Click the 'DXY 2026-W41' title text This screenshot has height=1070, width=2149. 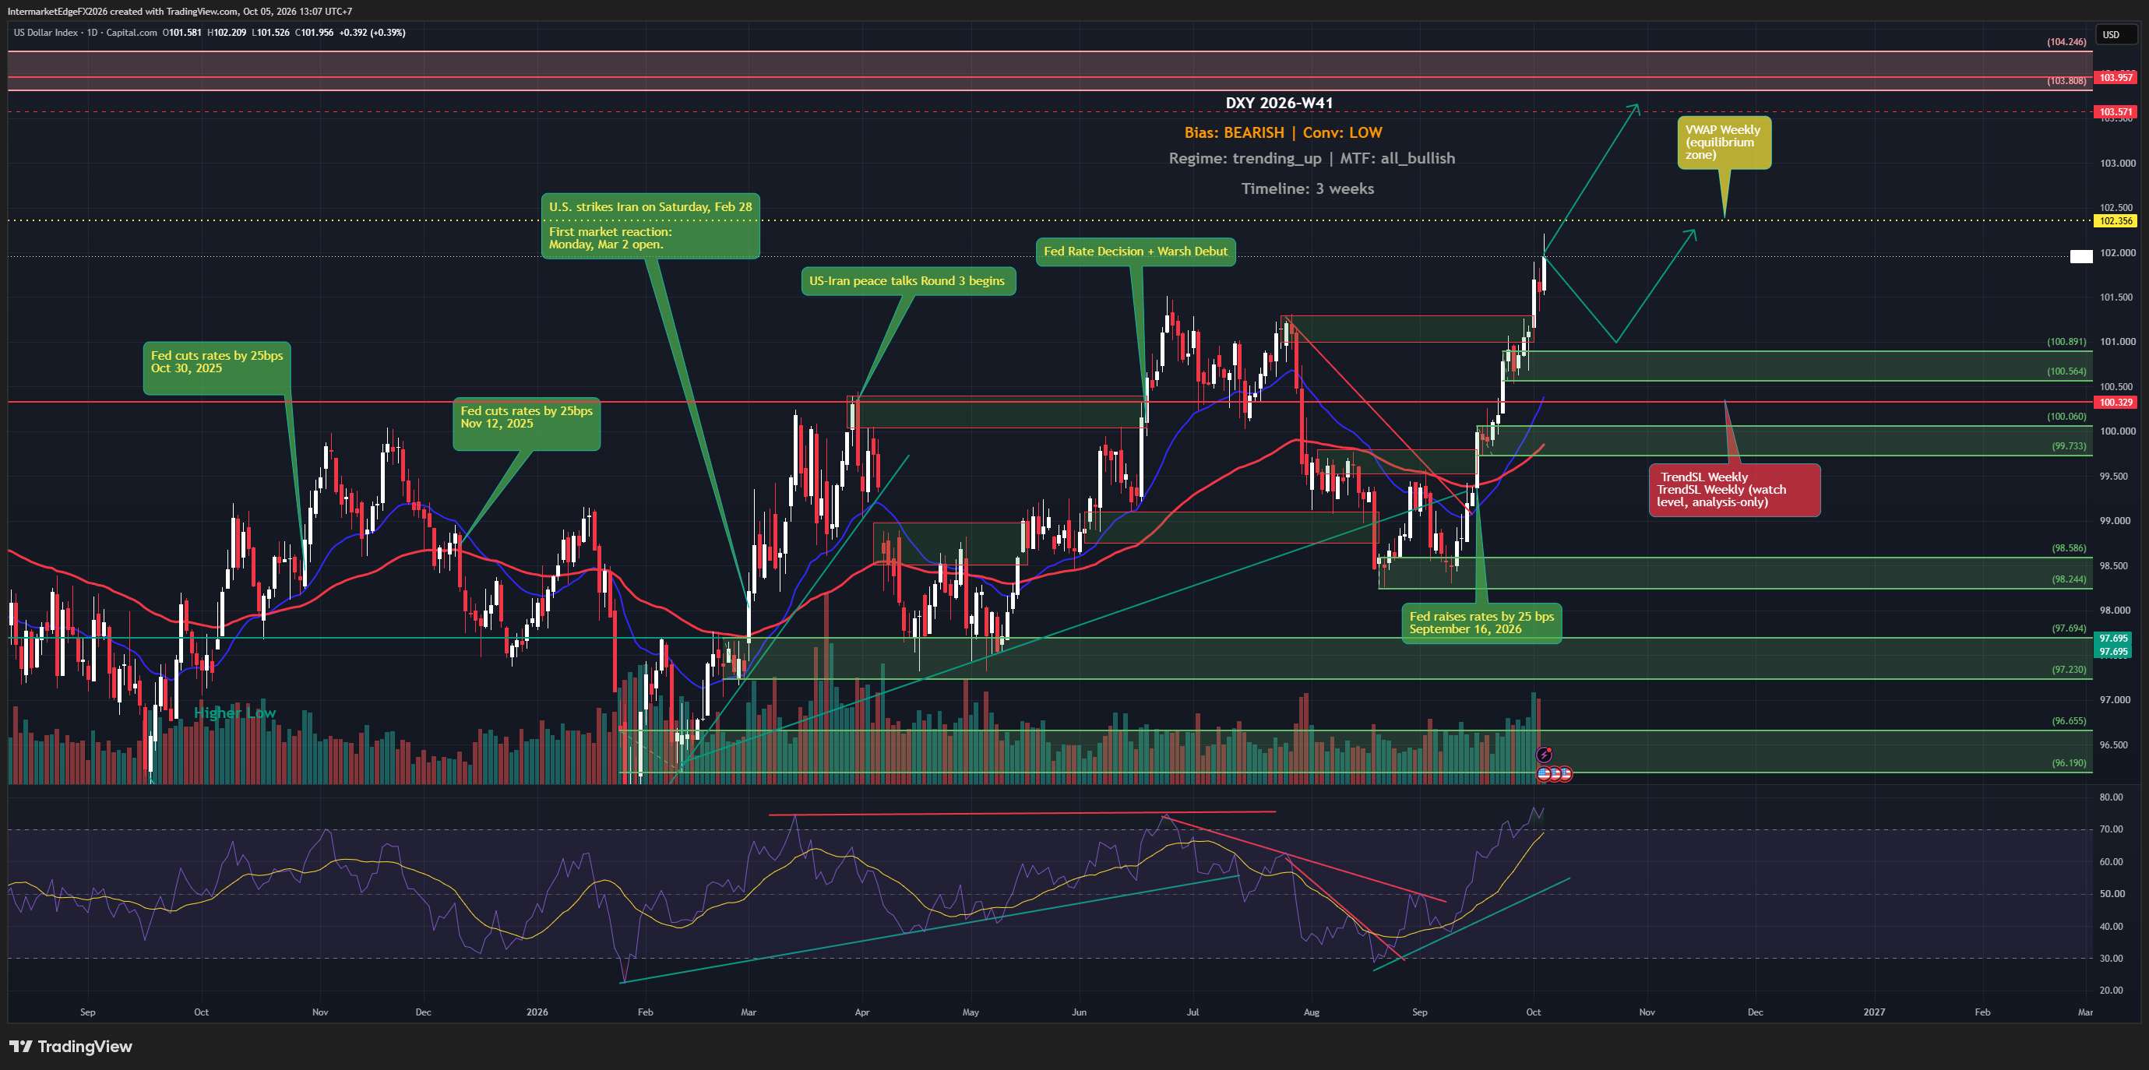point(1279,104)
